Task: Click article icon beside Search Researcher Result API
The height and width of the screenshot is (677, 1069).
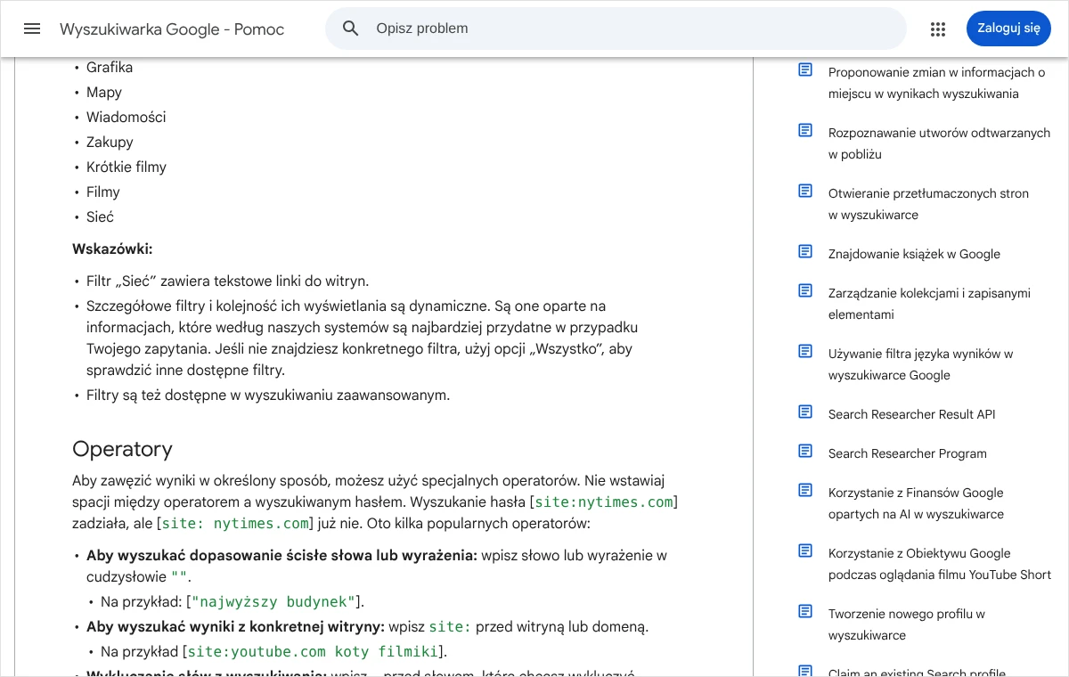Action: [805, 412]
